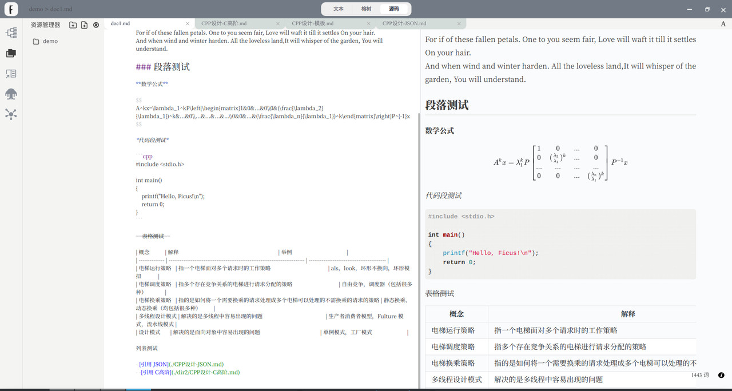Click return 0; in source editor
This screenshot has height=391, width=732.
point(153,204)
